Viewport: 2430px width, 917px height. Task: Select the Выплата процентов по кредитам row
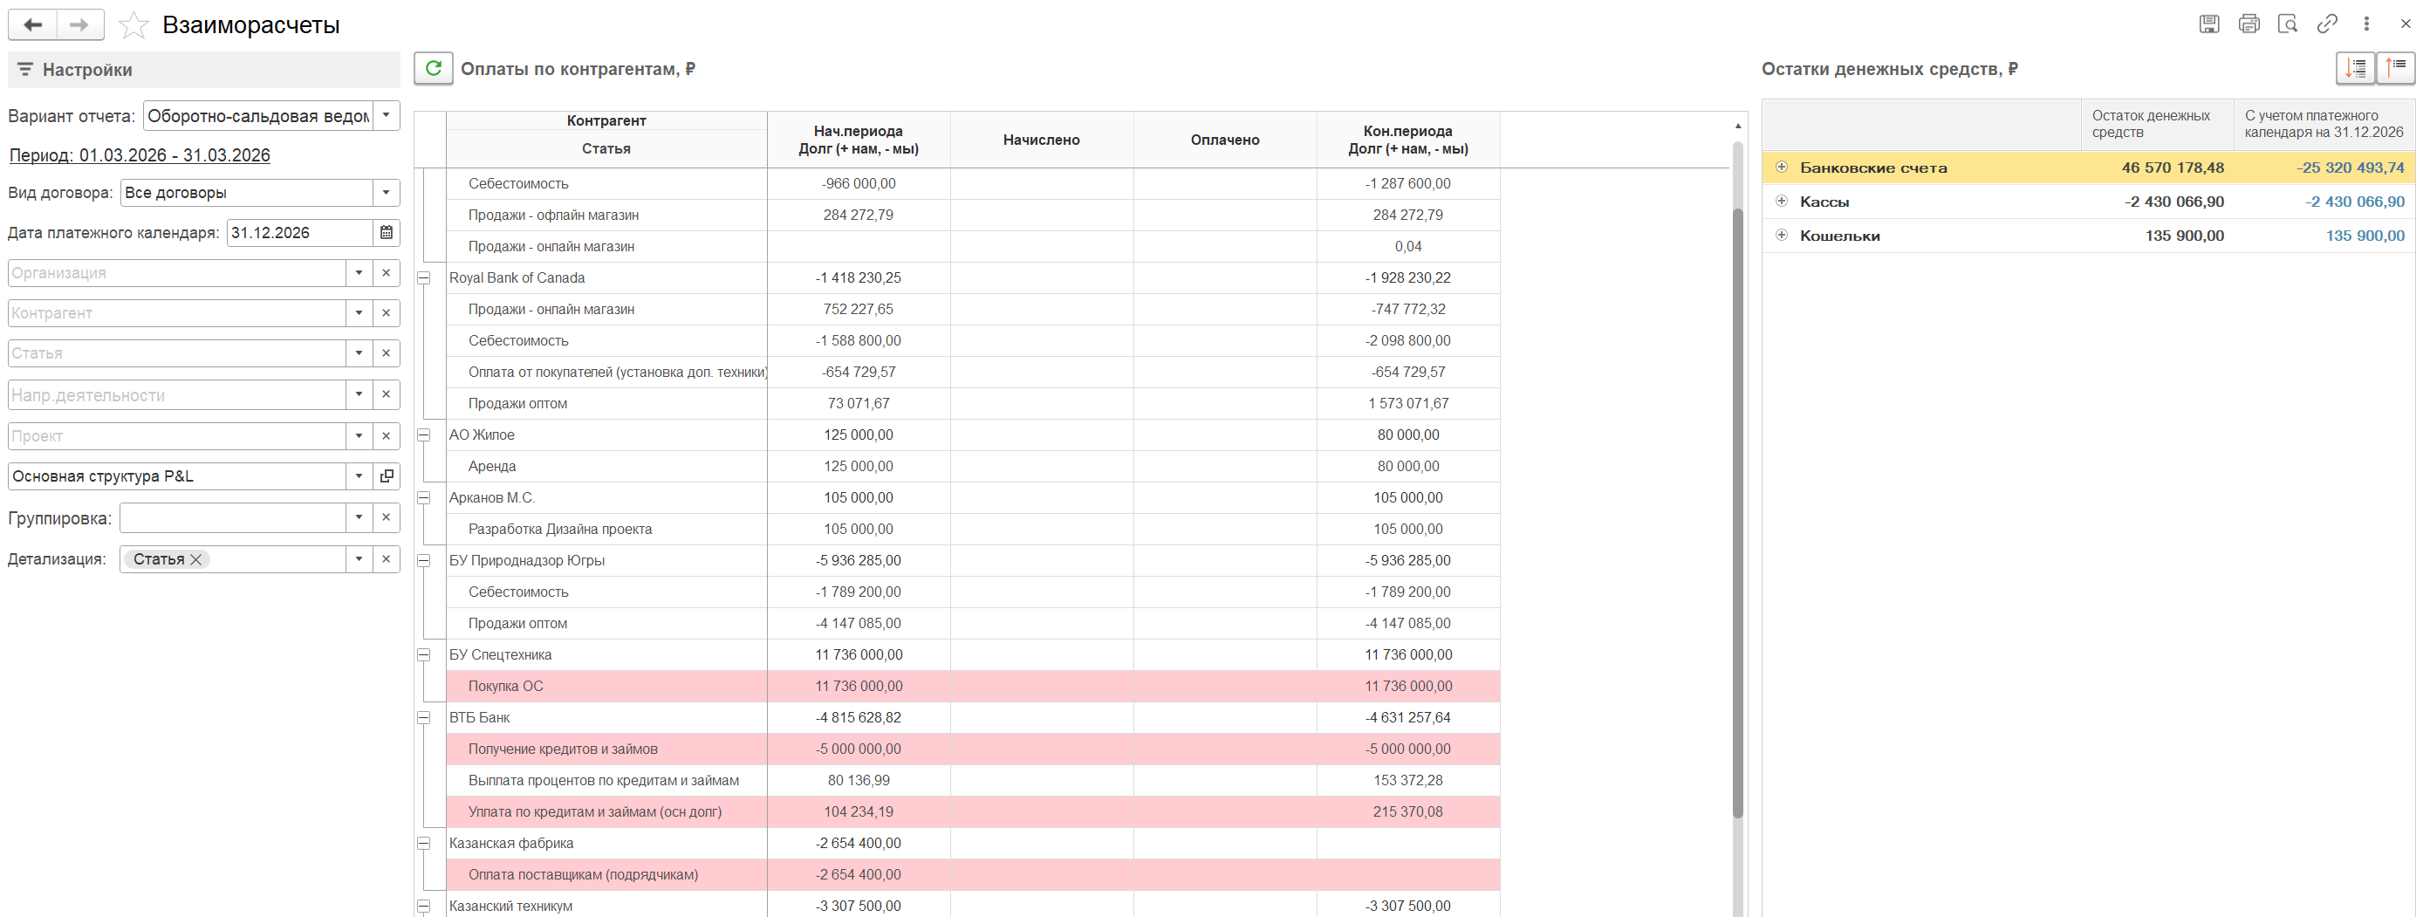click(973, 780)
